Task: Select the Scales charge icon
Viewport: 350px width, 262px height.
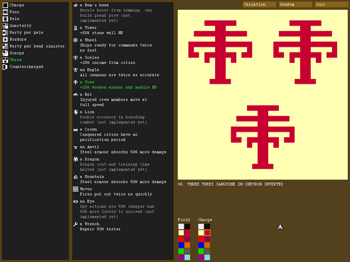Action: (76, 57)
